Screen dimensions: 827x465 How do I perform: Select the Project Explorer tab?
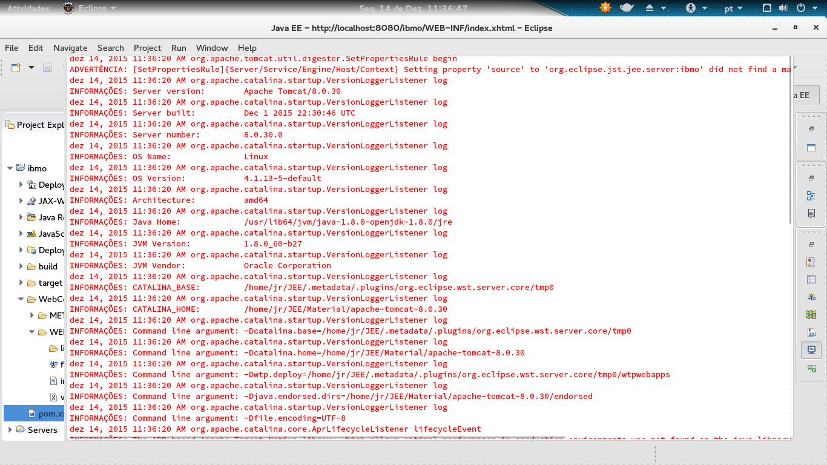click(x=35, y=125)
